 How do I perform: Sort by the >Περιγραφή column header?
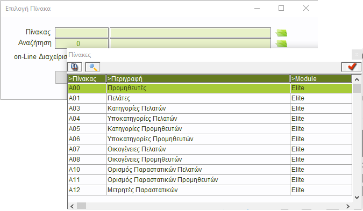pos(198,79)
